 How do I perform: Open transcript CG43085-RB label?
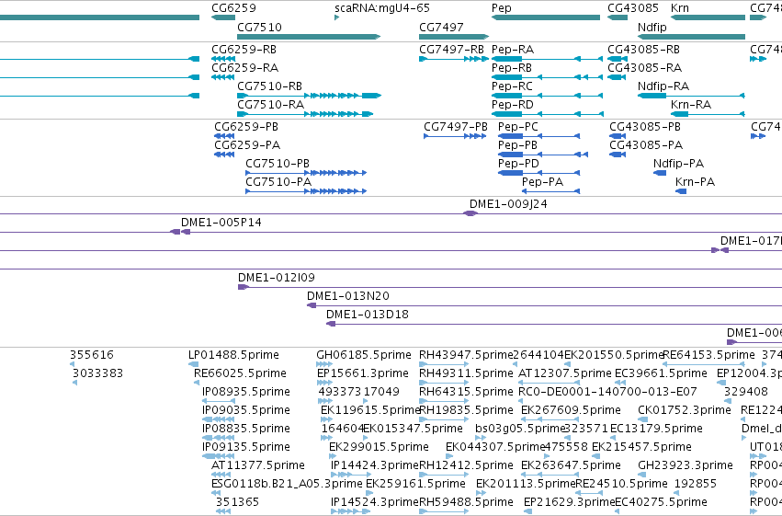[x=643, y=50]
